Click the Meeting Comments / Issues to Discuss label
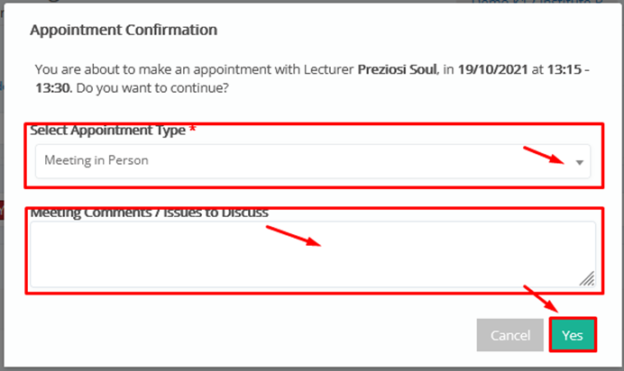Viewport: 624px width, 371px height. (149, 213)
